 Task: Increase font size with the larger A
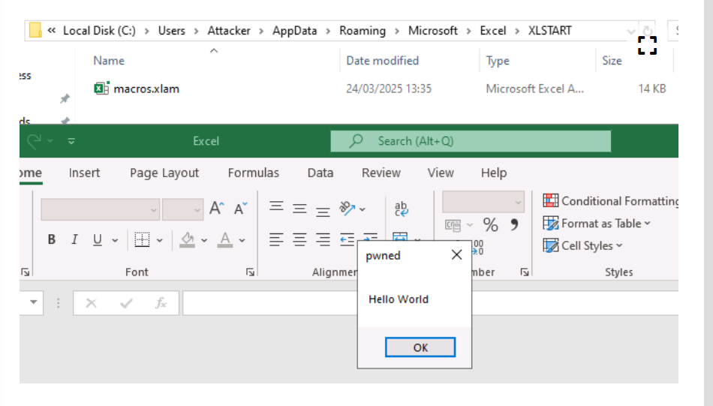click(x=217, y=208)
